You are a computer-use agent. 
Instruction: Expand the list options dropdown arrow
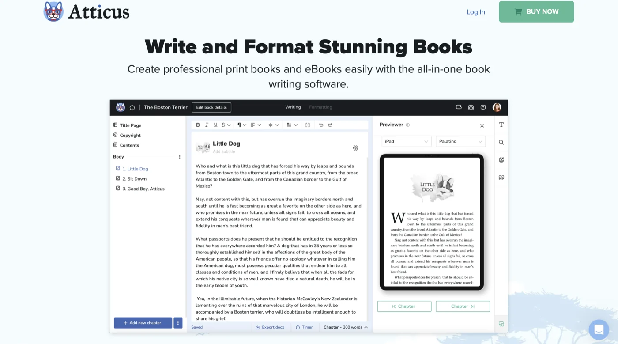[x=296, y=125]
